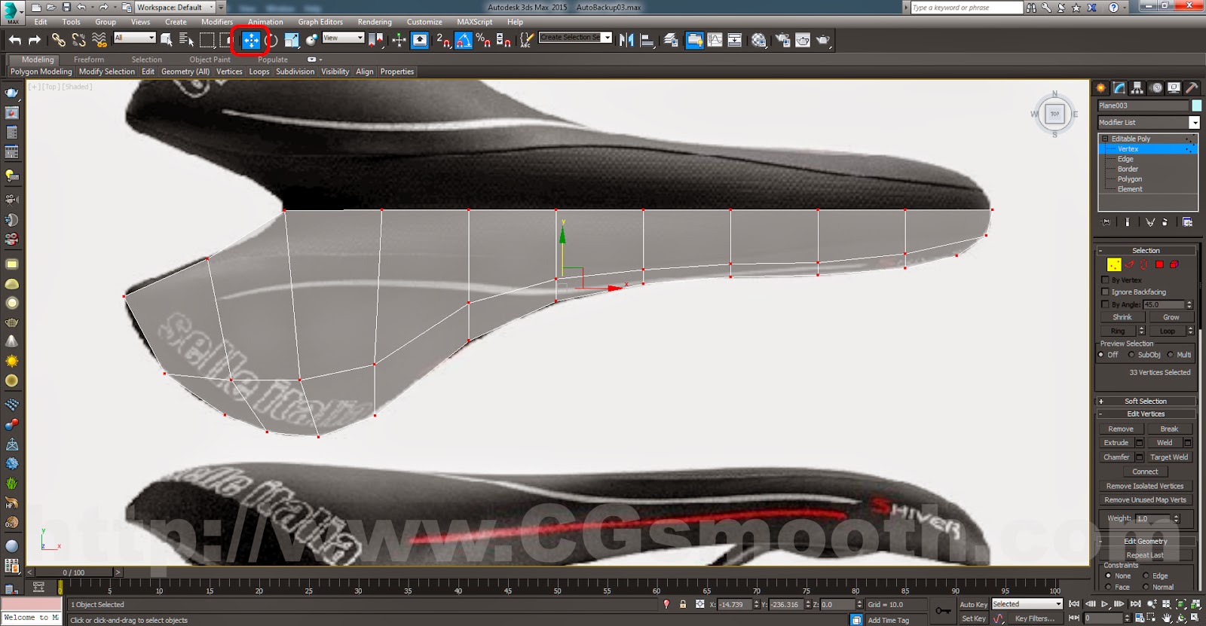The height and width of the screenshot is (626, 1206).
Task: Click the Mirror tool icon
Action: pos(626,40)
